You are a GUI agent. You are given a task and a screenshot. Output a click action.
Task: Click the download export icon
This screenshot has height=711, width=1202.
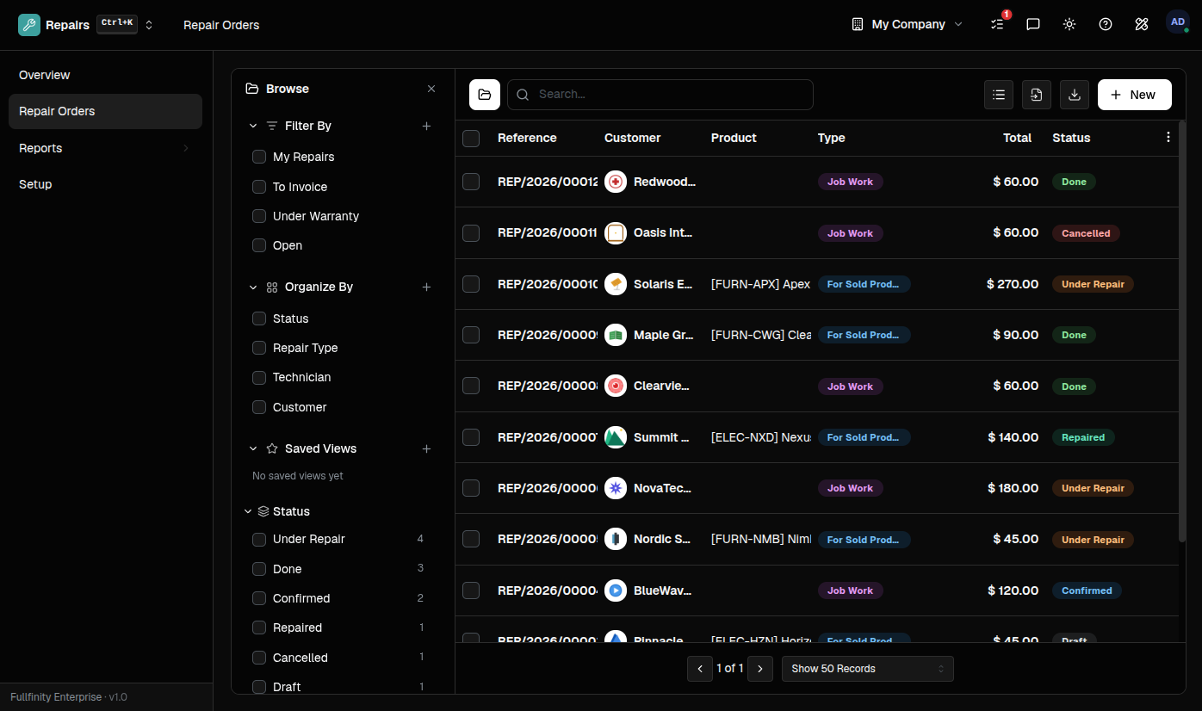pyautogui.click(x=1075, y=95)
